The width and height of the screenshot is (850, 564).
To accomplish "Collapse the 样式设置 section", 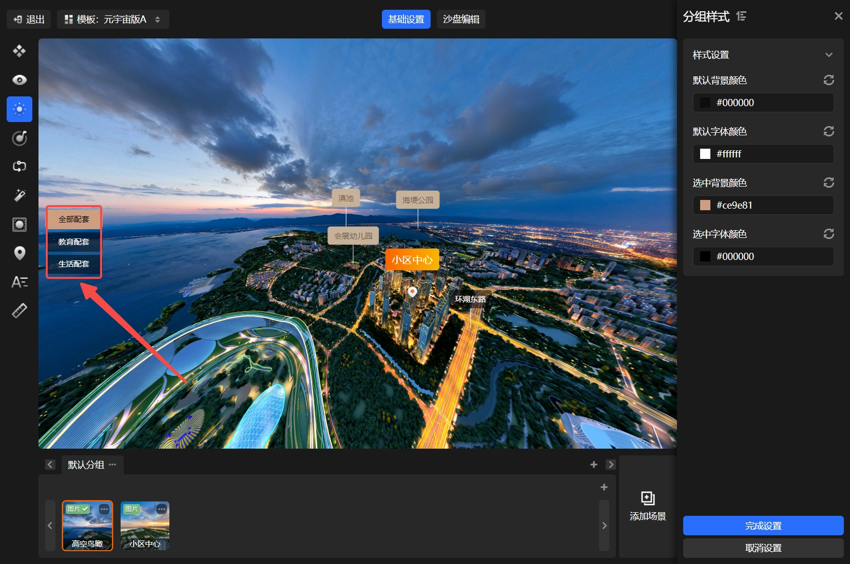I will (x=828, y=55).
